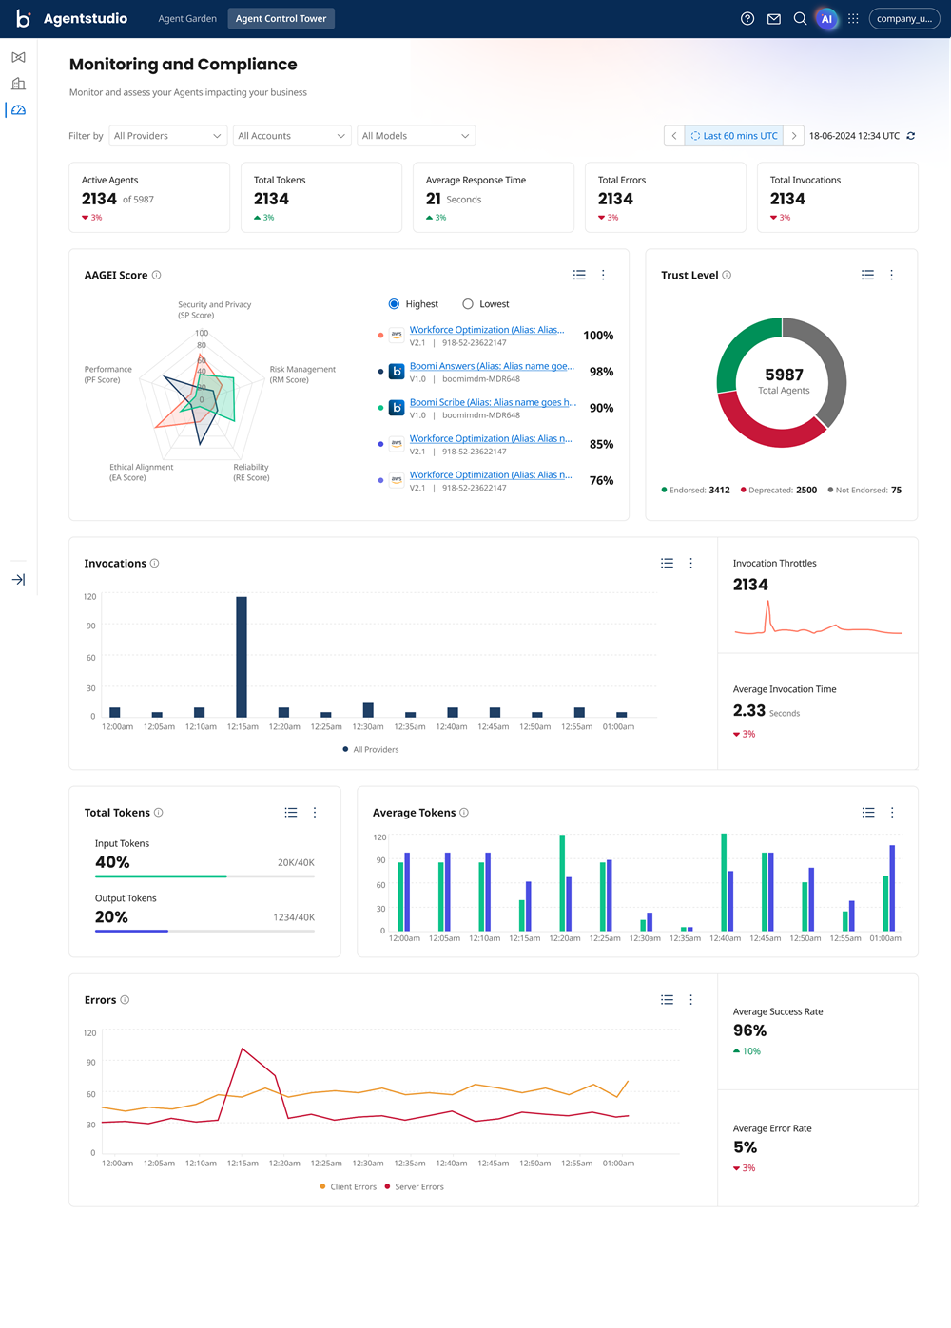The image size is (951, 1328).
Task: Switch to the Agent Garden tab
Action: (186, 18)
